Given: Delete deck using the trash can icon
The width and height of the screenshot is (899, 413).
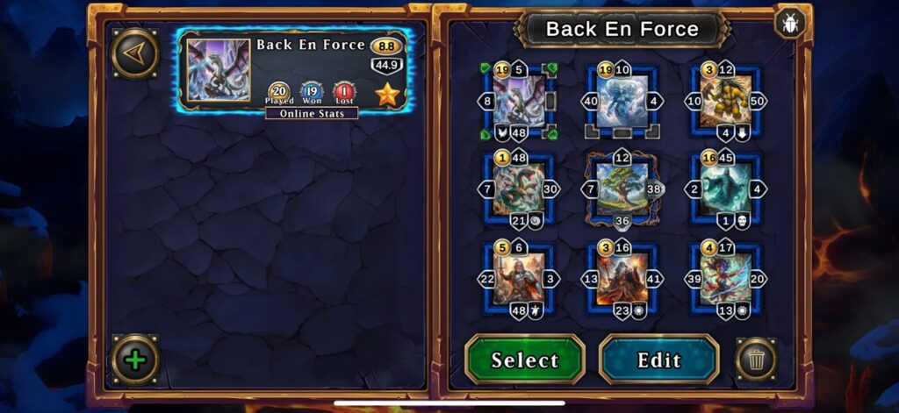Looking at the screenshot, I should coord(756,360).
